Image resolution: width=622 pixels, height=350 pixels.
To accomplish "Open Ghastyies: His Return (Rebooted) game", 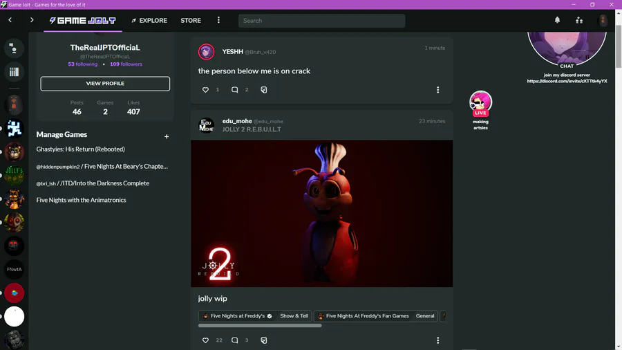I will (81, 149).
